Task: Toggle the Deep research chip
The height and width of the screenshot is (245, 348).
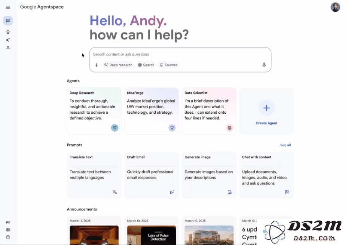Action: (119, 65)
